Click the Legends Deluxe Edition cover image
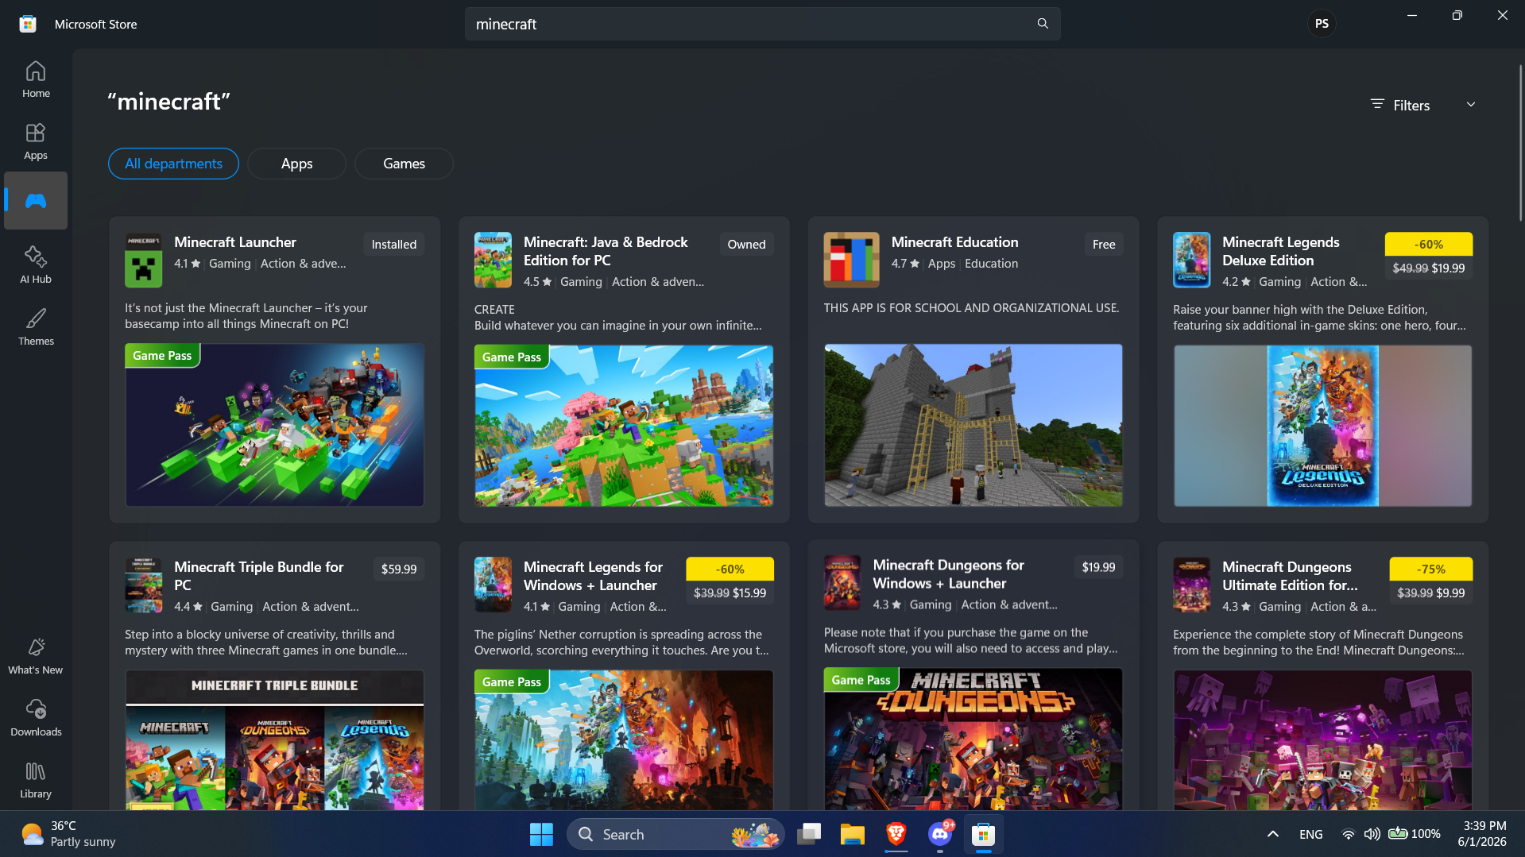 point(1322,426)
